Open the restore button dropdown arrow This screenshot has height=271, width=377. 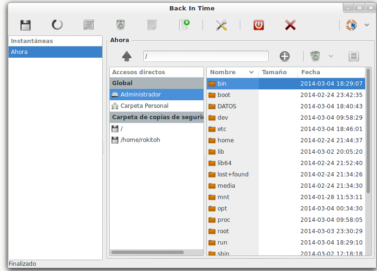(331, 56)
